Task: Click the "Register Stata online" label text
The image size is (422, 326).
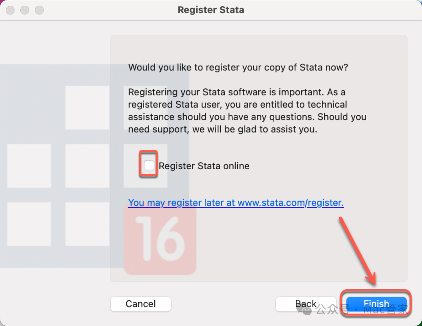Action: click(x=204, y=166)
